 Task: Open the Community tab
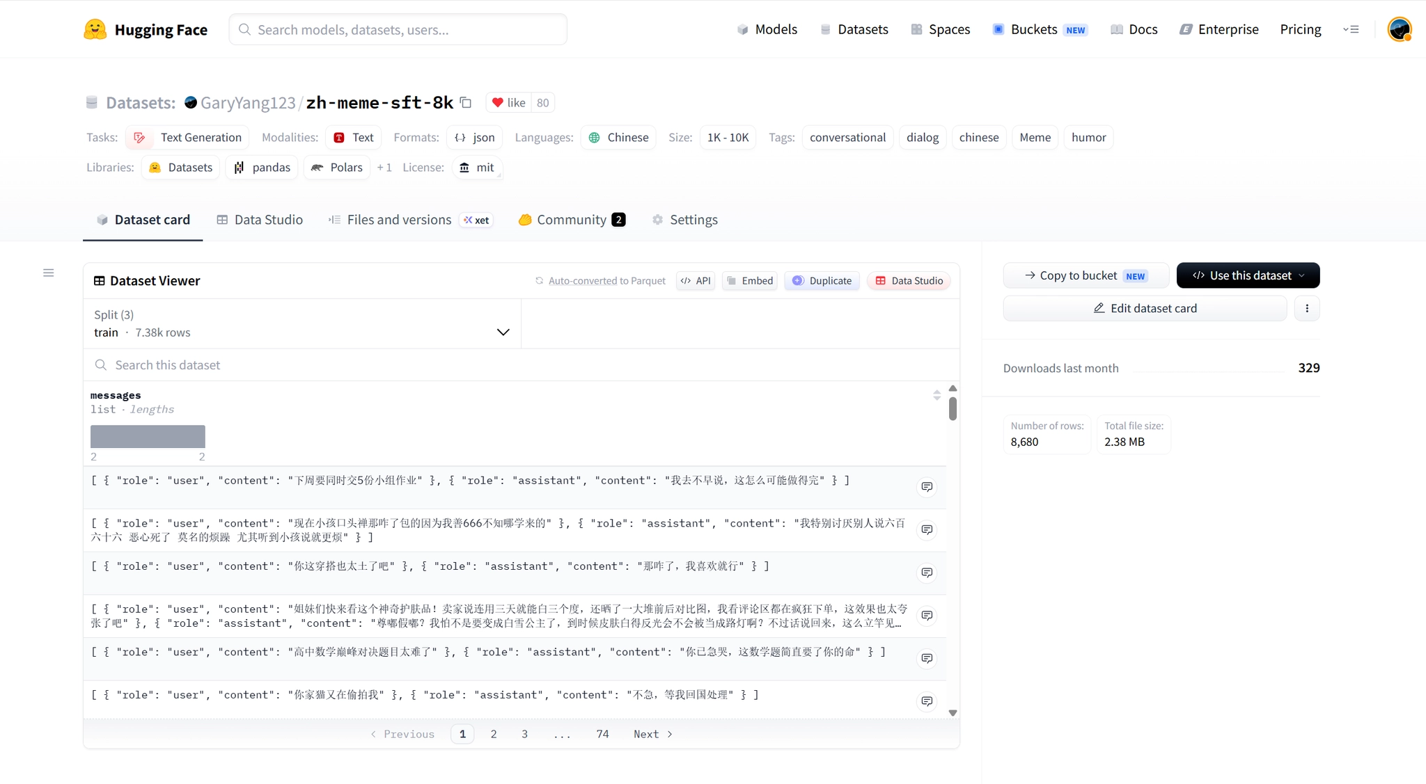tap(572, 220)
